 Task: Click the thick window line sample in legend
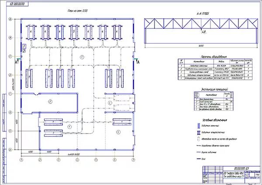[x=199, y=159]
